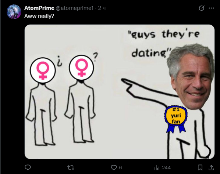Repost the tweet using the retweet icon
Screen dimensions: 220x174
point(71,167)
